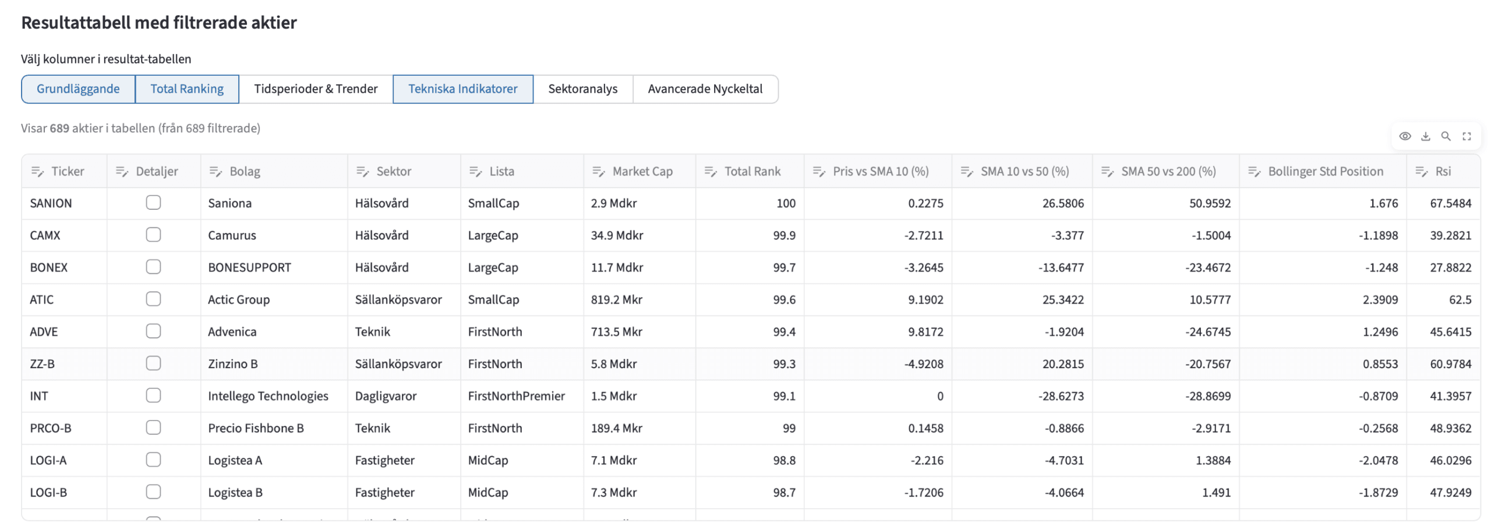
Task: Tick the Detaljer checkbox for Camurus
Action: pos(153,235)
